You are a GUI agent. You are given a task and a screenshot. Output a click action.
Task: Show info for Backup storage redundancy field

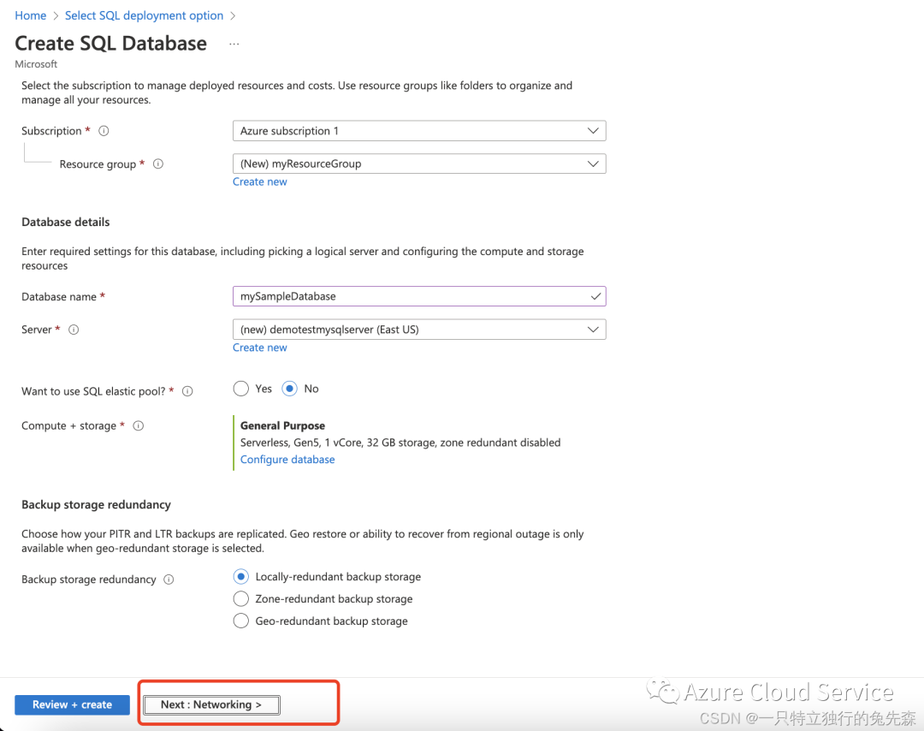(x=169, y=579)
